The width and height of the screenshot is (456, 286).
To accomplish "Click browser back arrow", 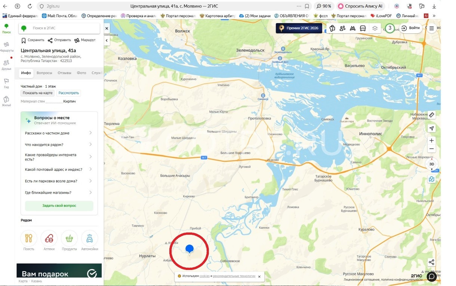I will pyautogui.click(x=5, y=6).
